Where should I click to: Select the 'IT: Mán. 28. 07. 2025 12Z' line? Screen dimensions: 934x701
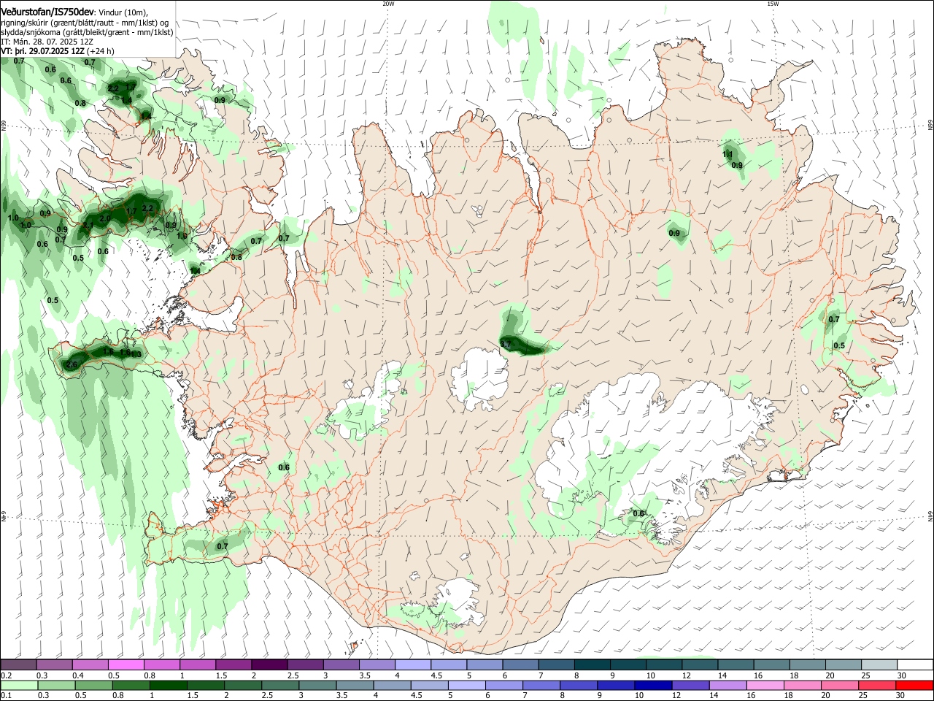[x=47, y=42]
